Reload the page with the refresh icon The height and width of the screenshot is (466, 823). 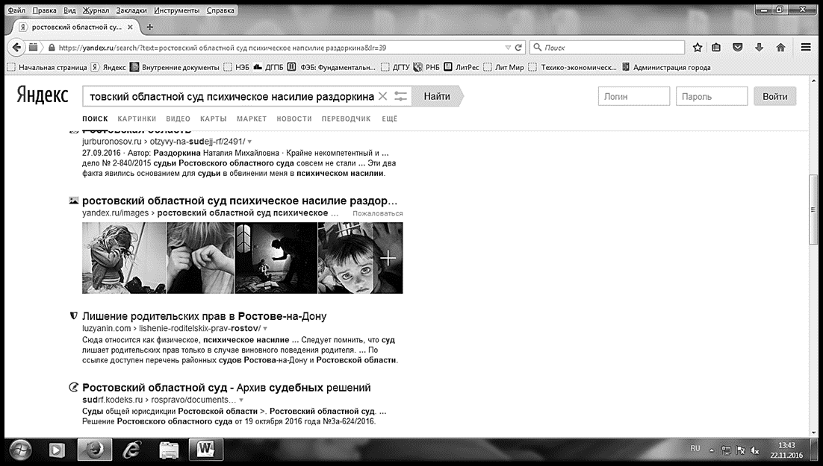pyautogui.click(x=518, y=47)
